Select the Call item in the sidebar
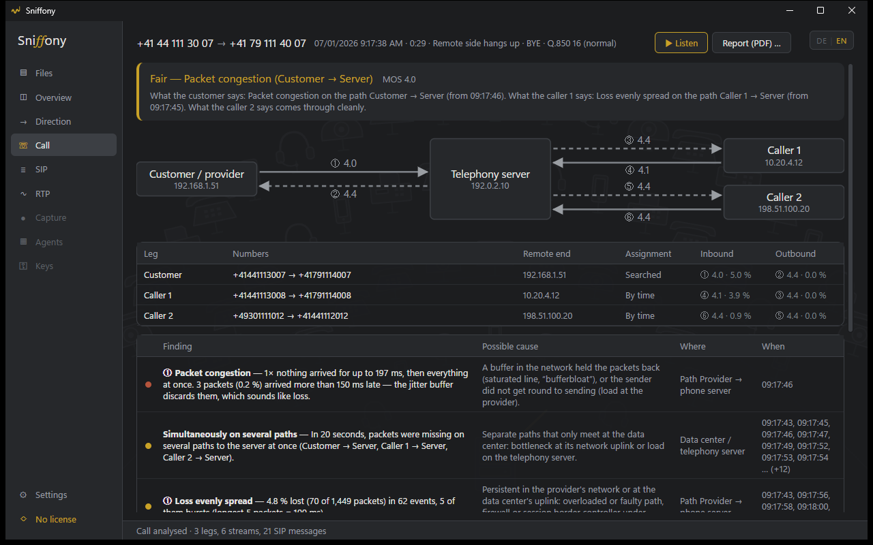 tap(64, 145)
